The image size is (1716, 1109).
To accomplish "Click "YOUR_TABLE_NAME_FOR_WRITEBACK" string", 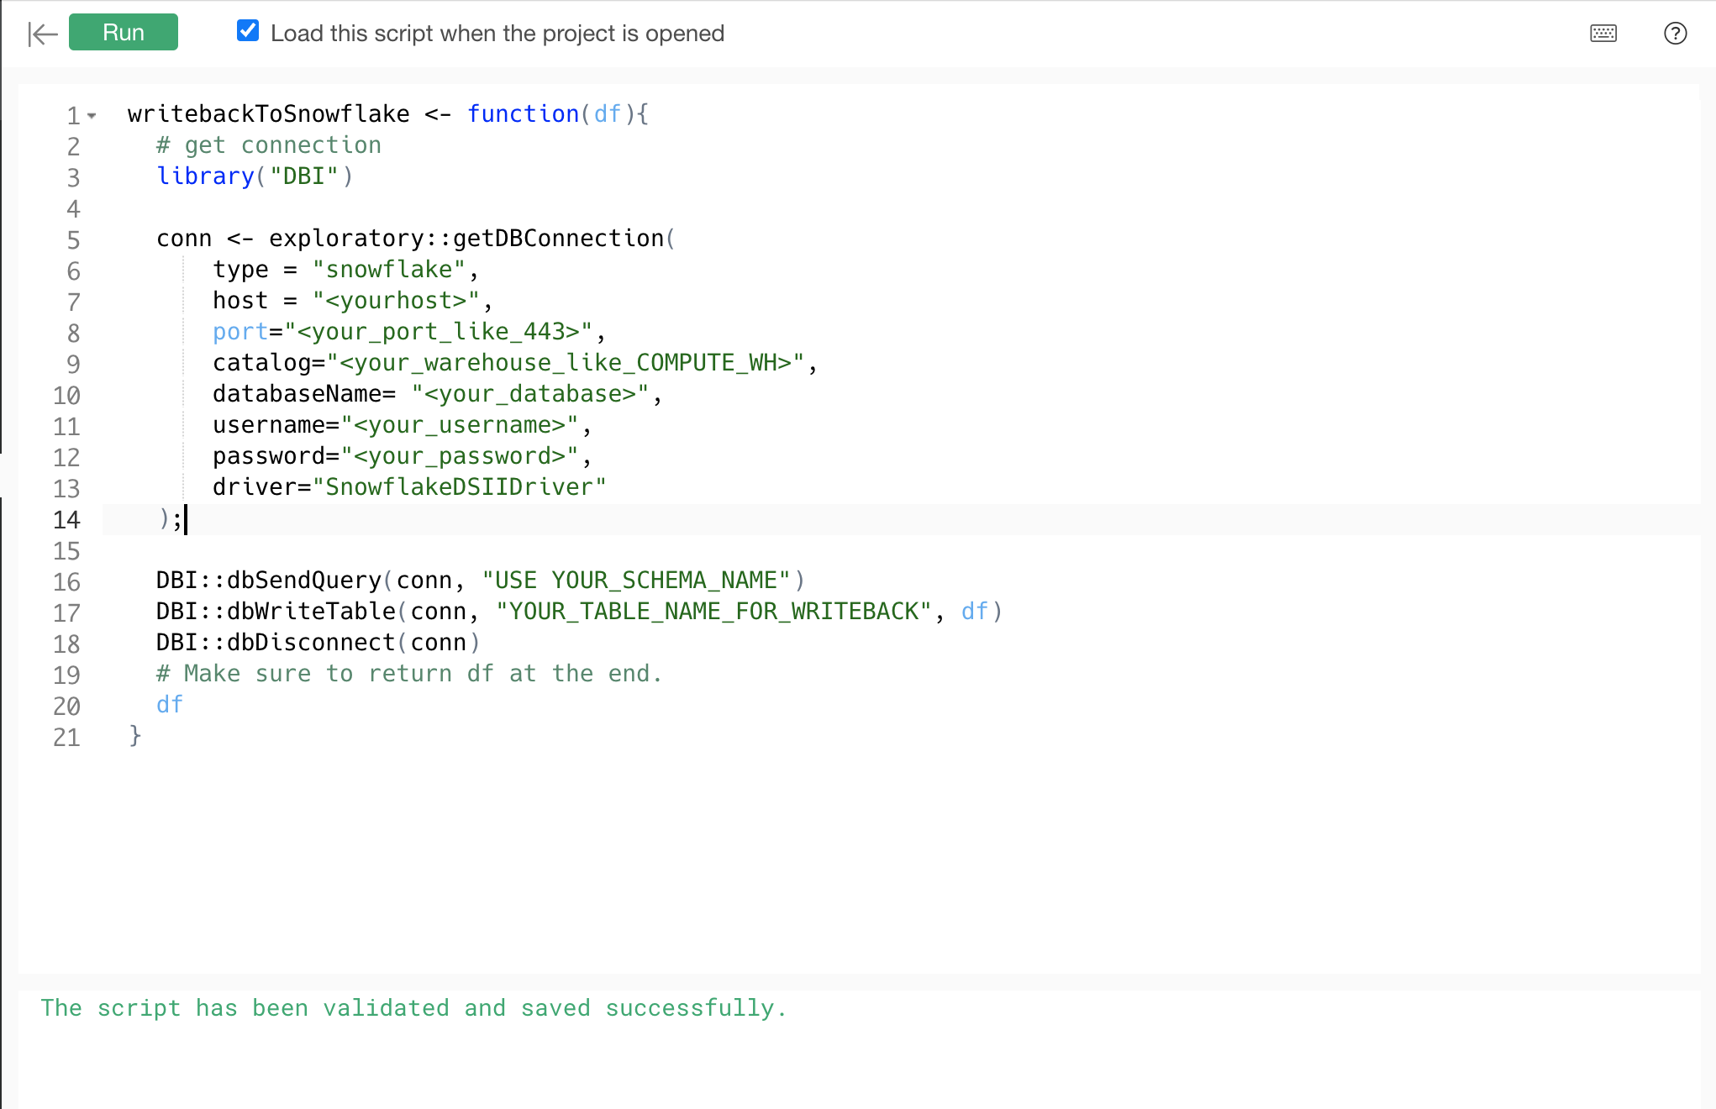I will (714, 612).
